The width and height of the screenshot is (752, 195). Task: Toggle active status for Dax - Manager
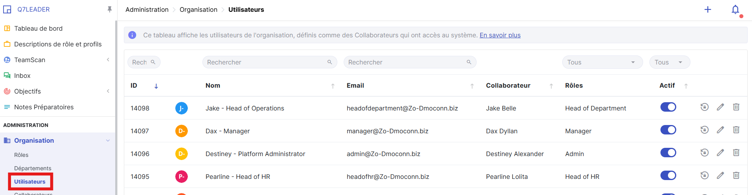(x=668, y=130)
